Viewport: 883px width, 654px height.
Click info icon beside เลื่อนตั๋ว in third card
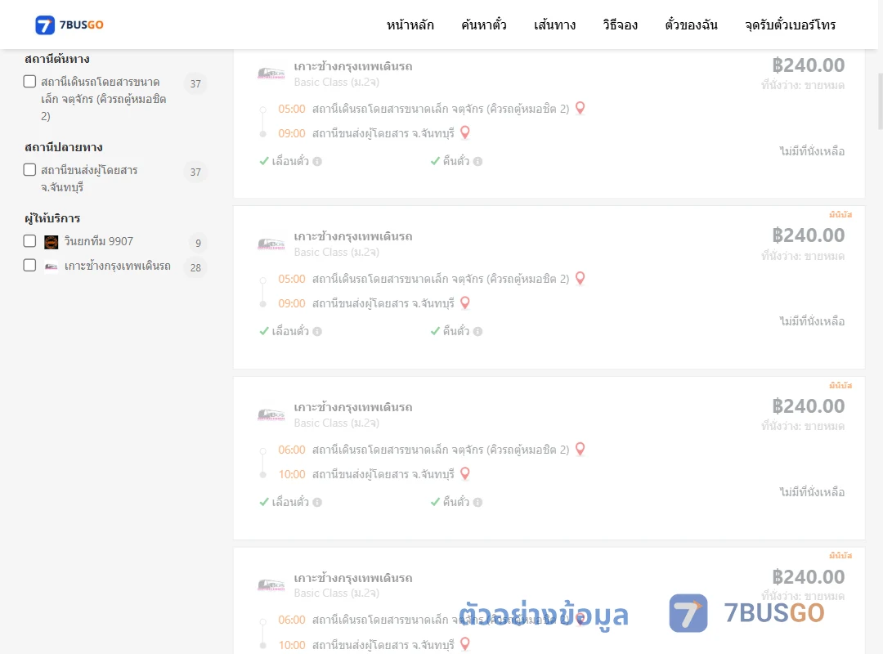point(317,503)
